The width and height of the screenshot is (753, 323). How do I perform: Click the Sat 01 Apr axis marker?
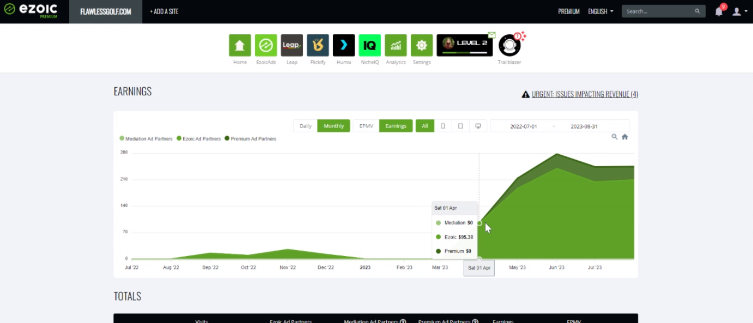pos(479,268)
